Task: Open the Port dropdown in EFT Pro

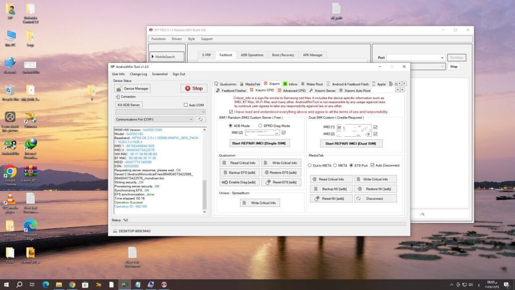Action: coord(415,57)
